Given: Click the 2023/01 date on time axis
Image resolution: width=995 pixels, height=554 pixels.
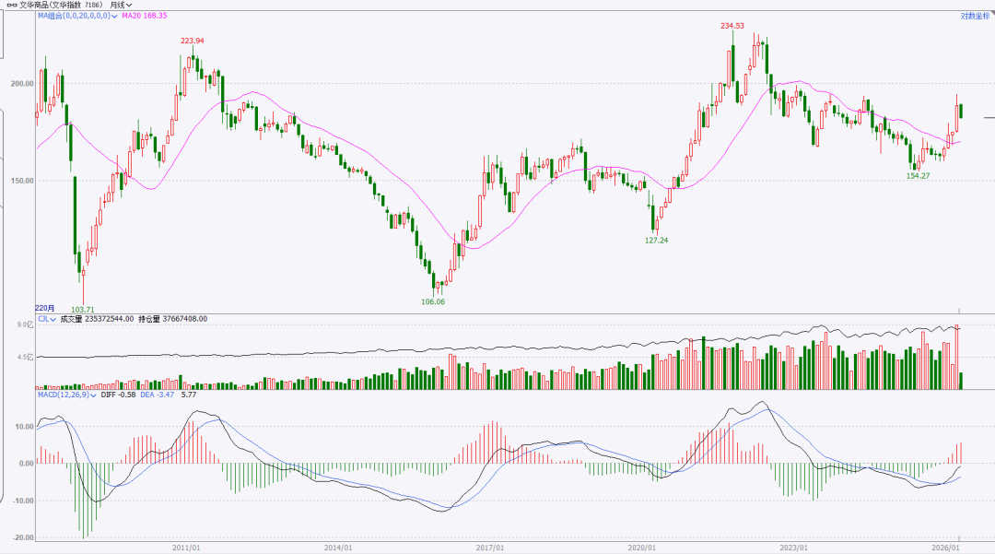Looking at the screenshot, I should pyautogui.click(x=794, y=548).
